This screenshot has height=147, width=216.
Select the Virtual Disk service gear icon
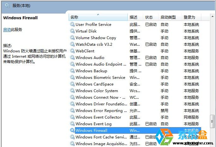point(72,31)
